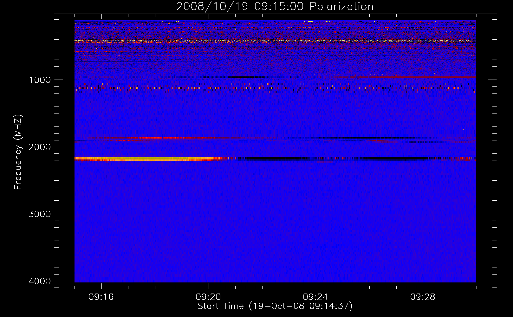This screenshot has height=317, width=513.
Task: Click the 1000 frequency tick label
Action: tap(40, 80)
